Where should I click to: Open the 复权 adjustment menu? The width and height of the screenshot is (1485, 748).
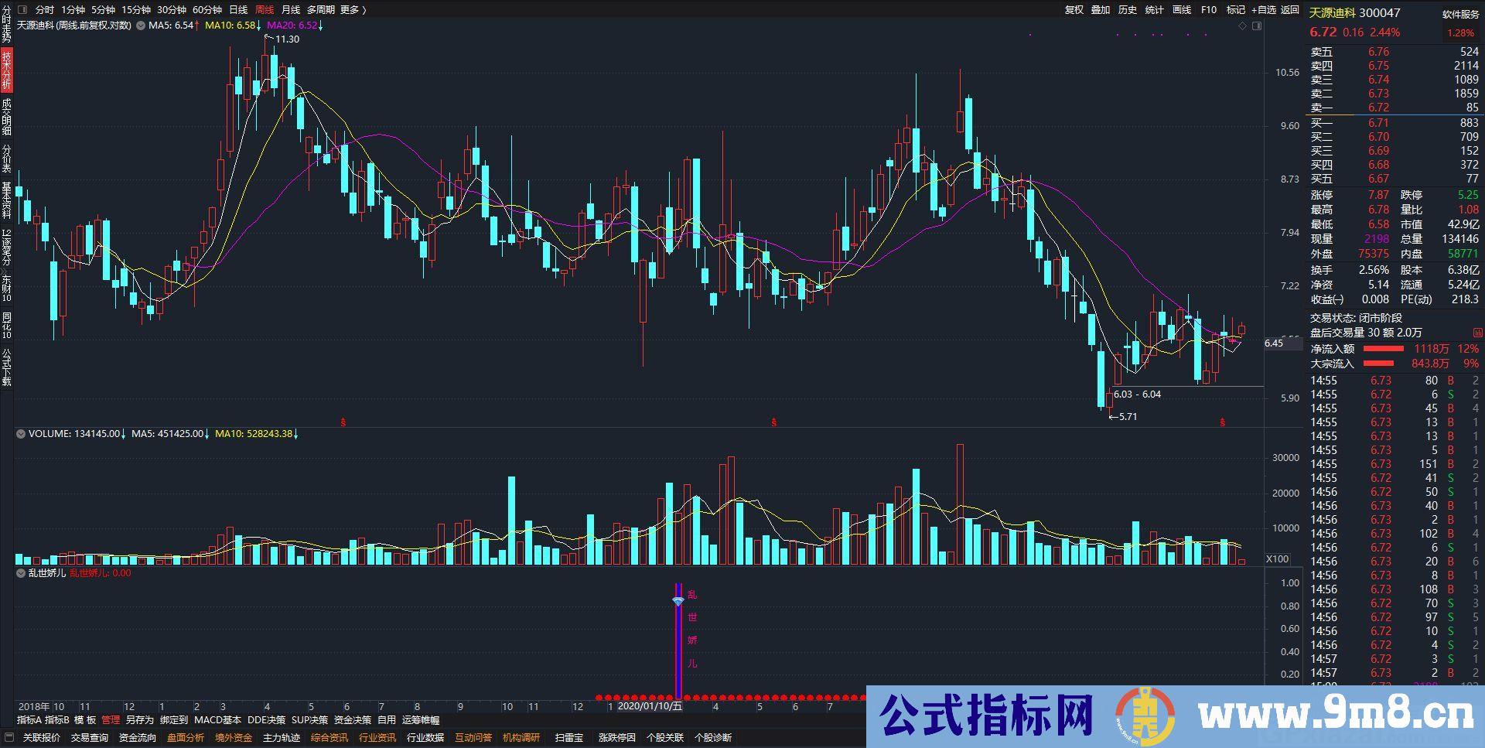pos(1074,9)
